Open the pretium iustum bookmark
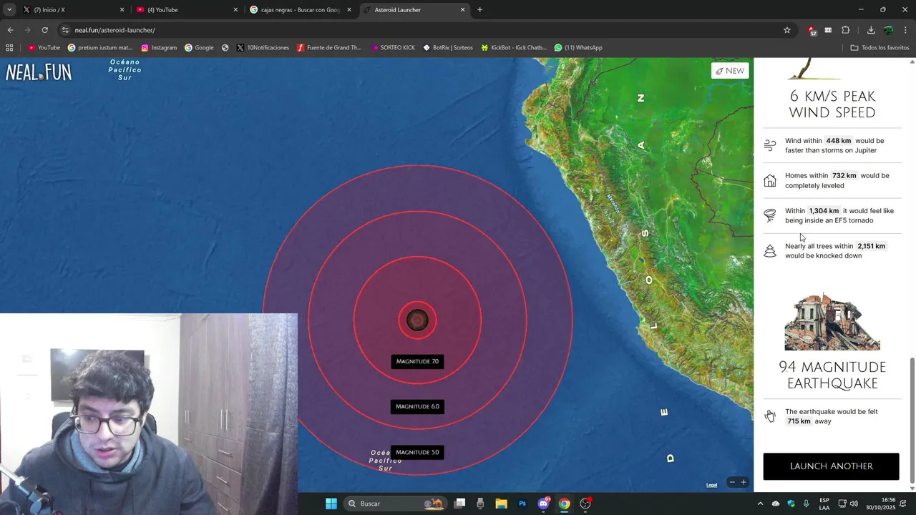This screenshot has height=515, width=916. point(100,48)
